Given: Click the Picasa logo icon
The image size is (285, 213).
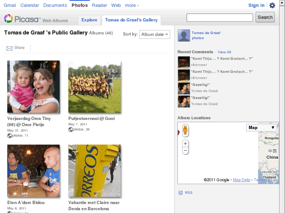Looking at the screenshot, I should (x=8, y=18).
